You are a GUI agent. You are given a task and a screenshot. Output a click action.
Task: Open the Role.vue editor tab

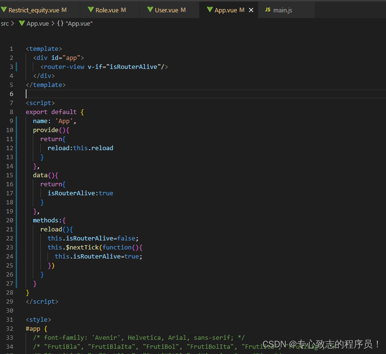tap(110, 10)
